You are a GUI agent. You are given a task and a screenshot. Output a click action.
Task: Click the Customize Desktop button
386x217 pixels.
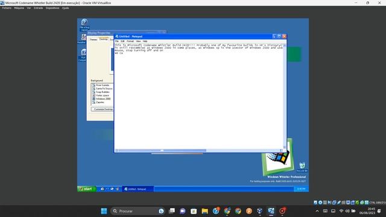tap(103, 109)
